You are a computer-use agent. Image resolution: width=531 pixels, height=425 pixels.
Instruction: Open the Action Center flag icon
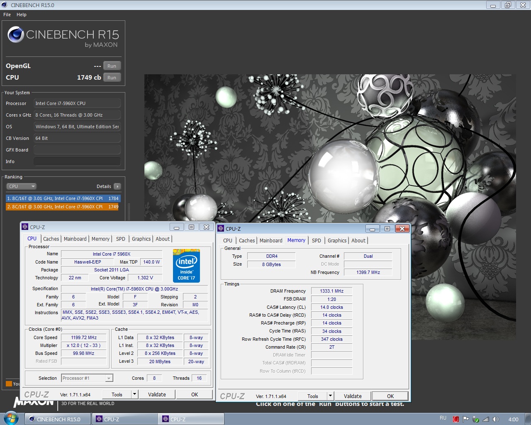tap(465, 419)
